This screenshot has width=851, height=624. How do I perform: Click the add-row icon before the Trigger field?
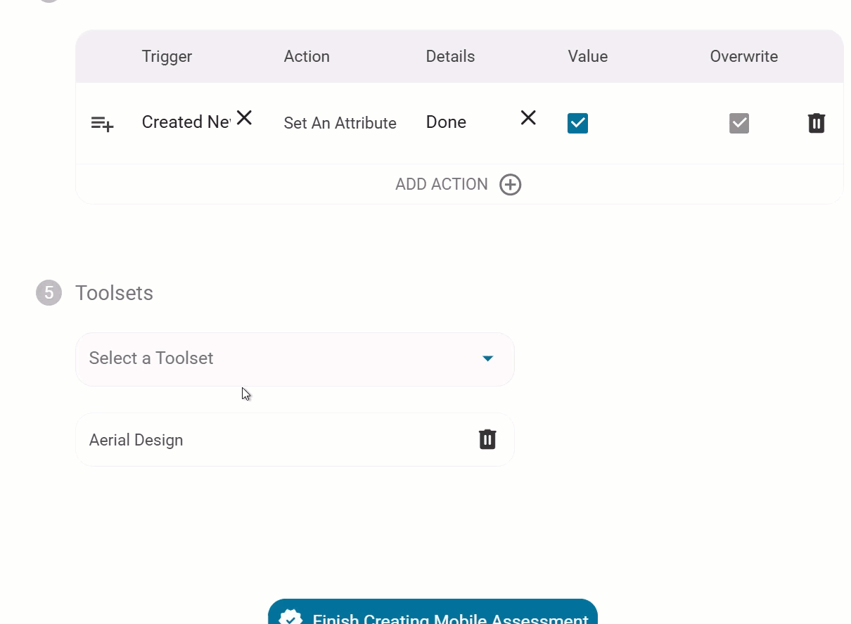click(102, 124)
